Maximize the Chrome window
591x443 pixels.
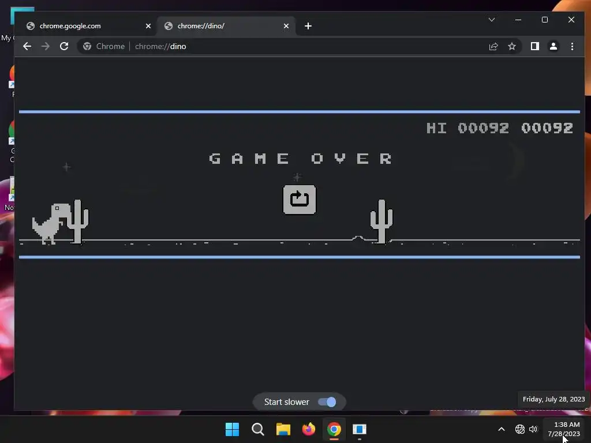coord(545,20)
